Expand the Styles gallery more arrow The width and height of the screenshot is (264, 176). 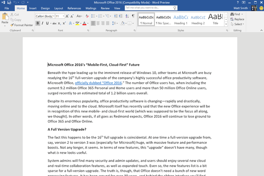point(226,24)
